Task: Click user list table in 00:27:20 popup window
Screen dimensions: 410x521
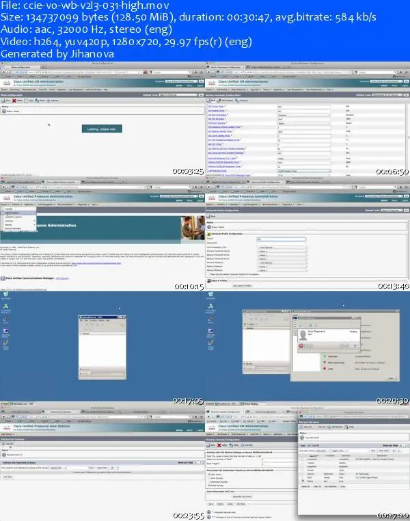Action: pyautogui.click(x=353, y=468)
